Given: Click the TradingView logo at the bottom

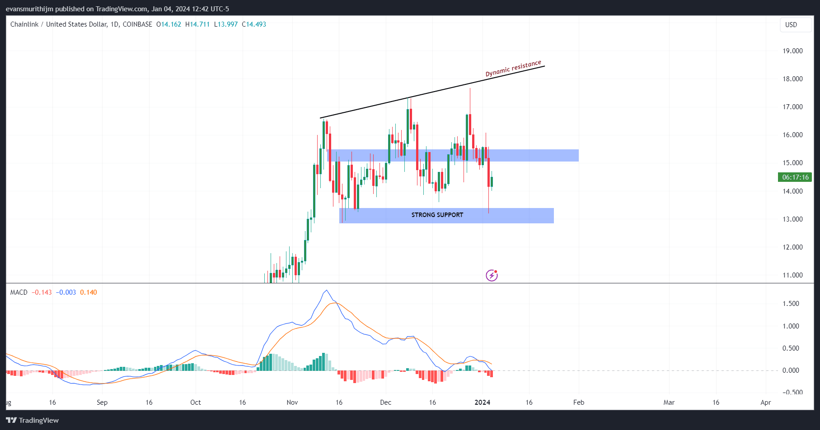Looking at the screenshot, I should [33, 420].
